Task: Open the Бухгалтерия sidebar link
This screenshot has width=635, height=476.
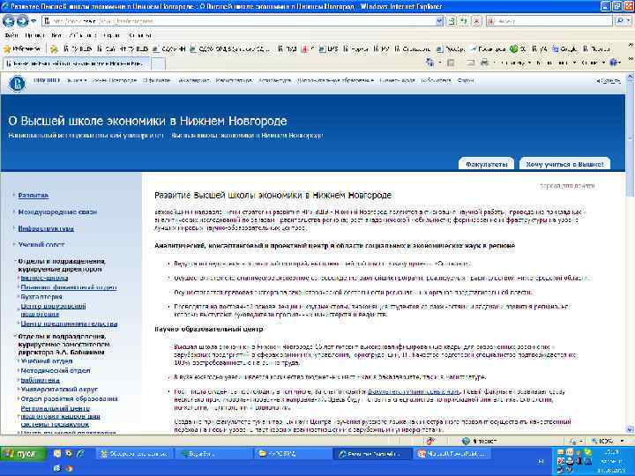Action: point(41,297)
